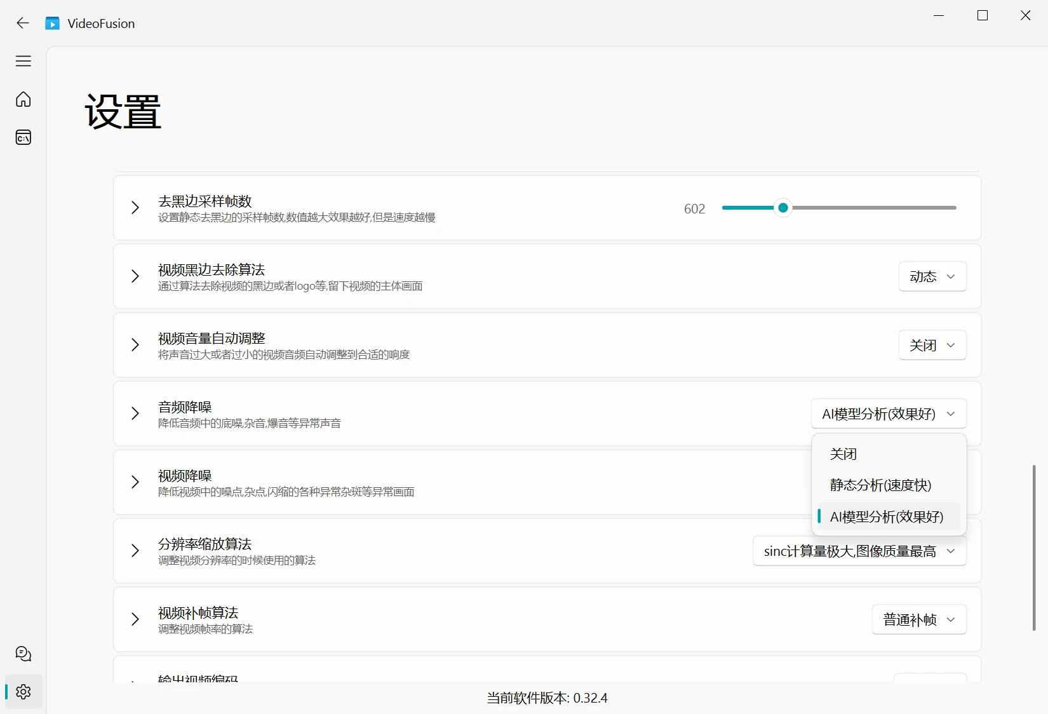Maximize the VideoFusion window
1048x714 pixels.
tap(983, 15)
